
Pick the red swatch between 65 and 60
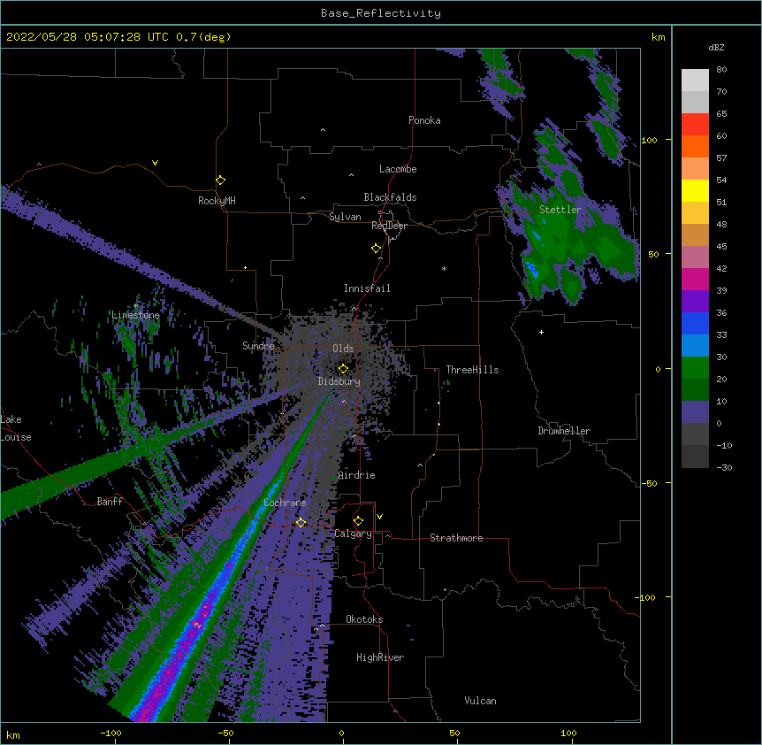(695, 125)
